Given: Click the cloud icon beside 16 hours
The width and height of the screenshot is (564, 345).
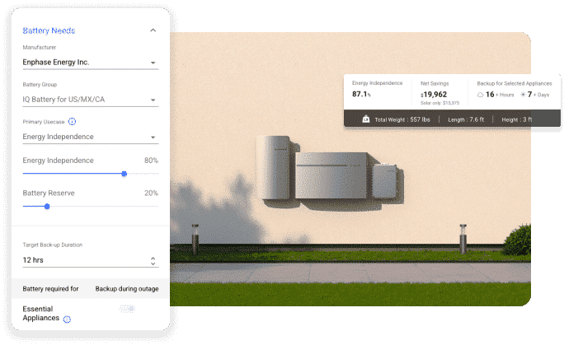Looking at the screenshot, I should (479, 95).
